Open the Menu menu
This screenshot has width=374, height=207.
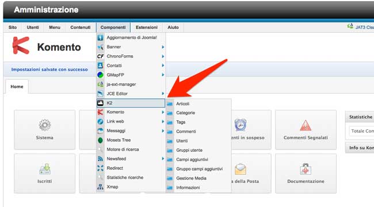55,28
